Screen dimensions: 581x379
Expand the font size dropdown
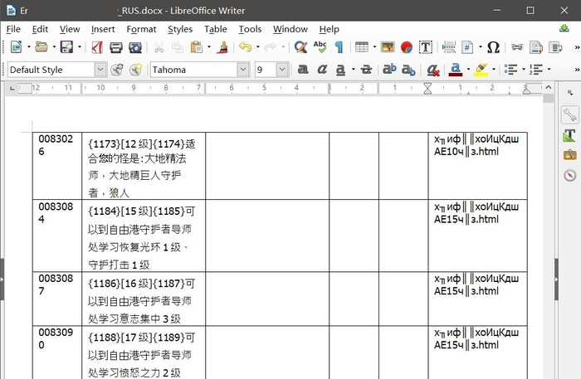tap(282, 70)
